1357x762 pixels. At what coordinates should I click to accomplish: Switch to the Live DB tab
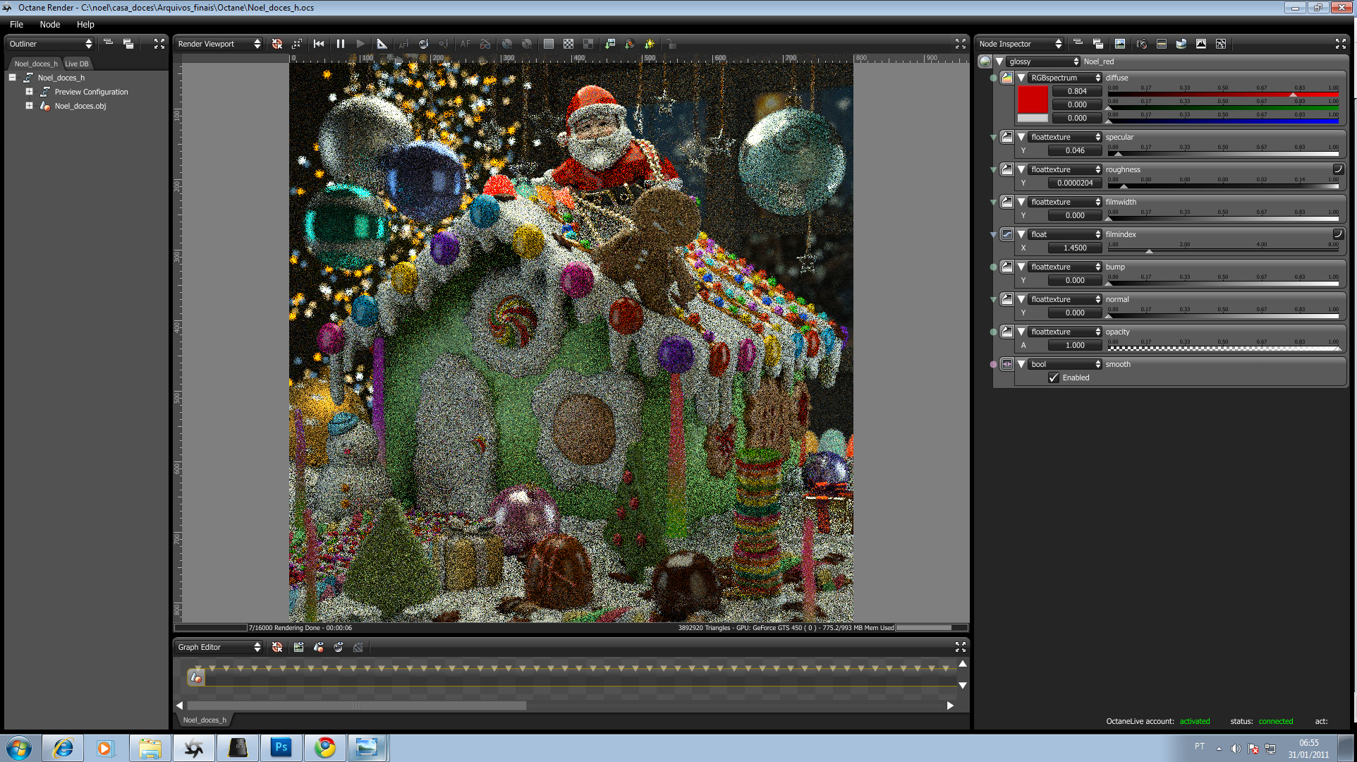click(x=77, y=64)
